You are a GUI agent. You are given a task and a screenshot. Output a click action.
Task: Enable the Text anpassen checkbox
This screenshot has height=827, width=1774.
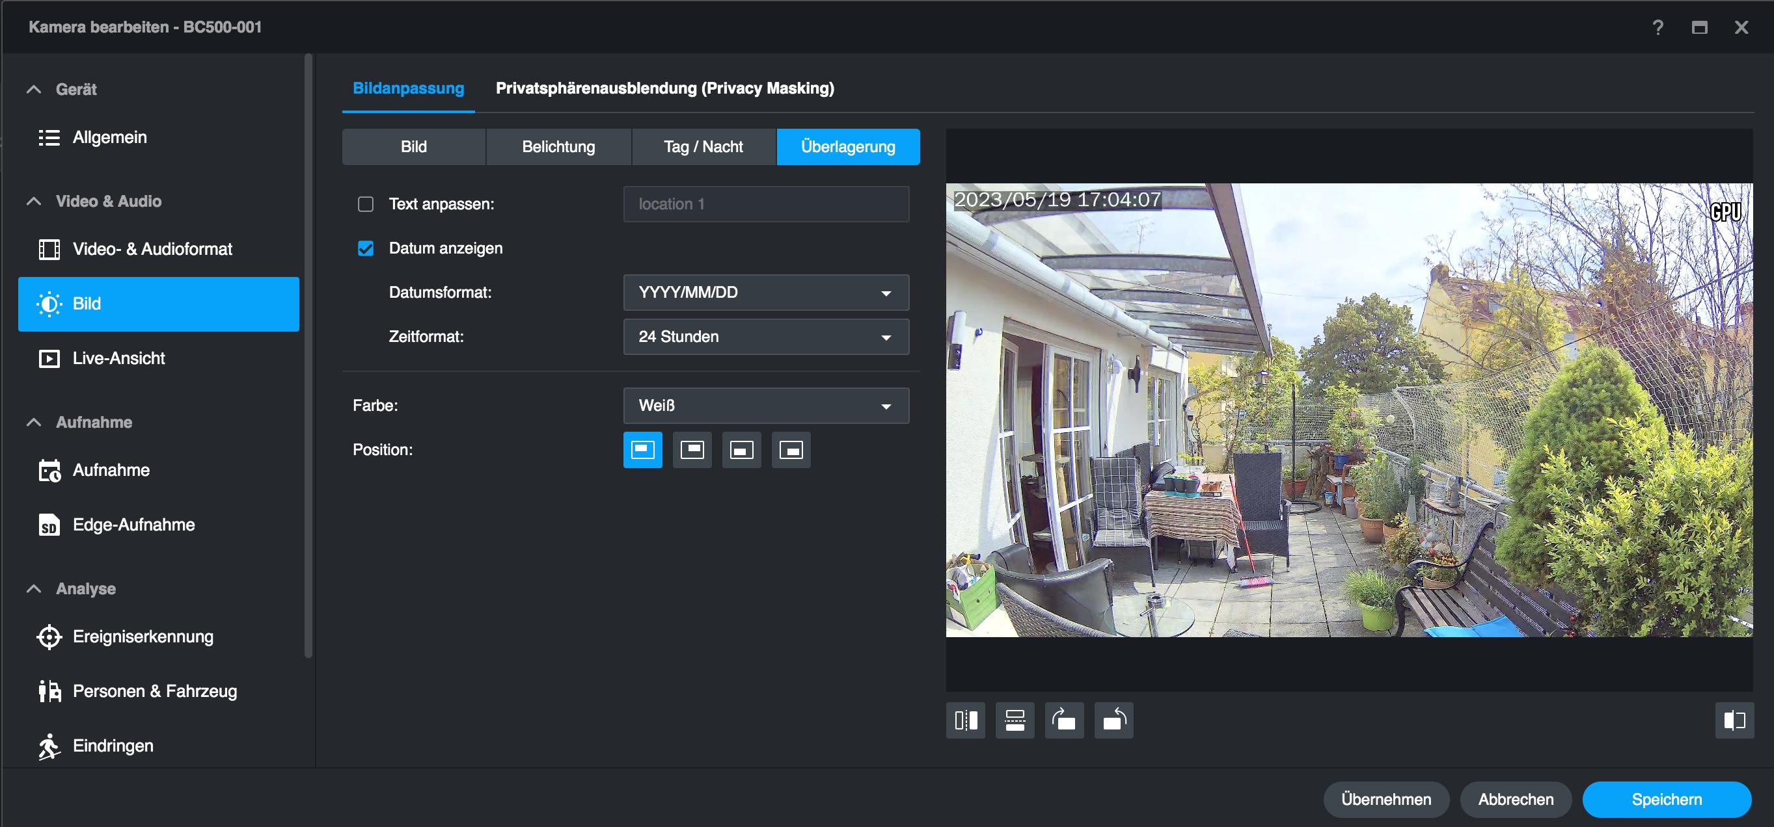[x=366, y=204]
